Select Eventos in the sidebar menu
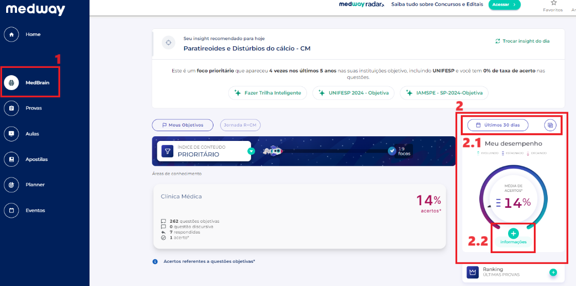Viewport: 576px width, 286px height. [35, 210]
